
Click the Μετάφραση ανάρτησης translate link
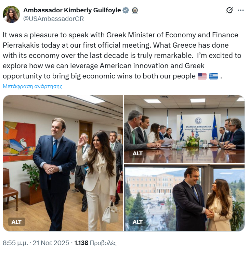coord(32,86)
